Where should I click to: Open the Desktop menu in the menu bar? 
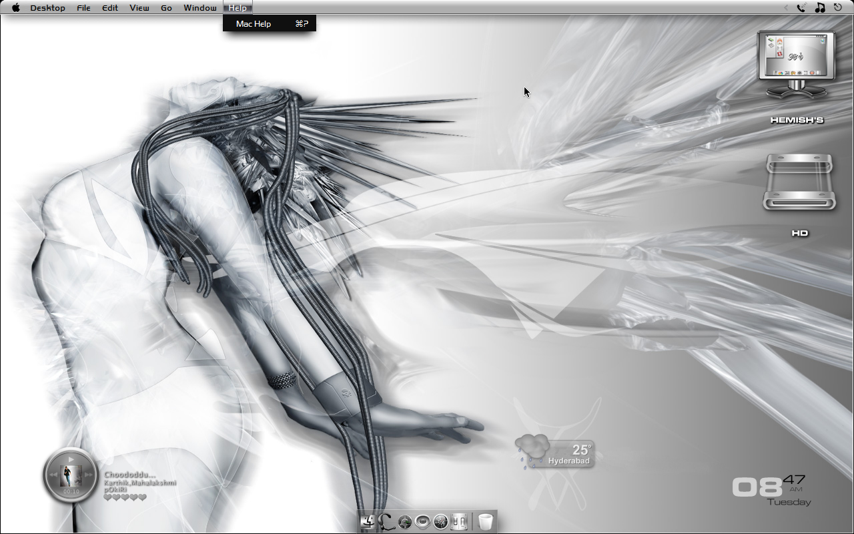47,8
